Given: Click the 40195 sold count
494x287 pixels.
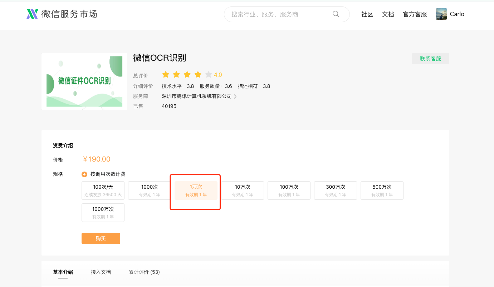Looking at the screenshot, I should point(169,107).
